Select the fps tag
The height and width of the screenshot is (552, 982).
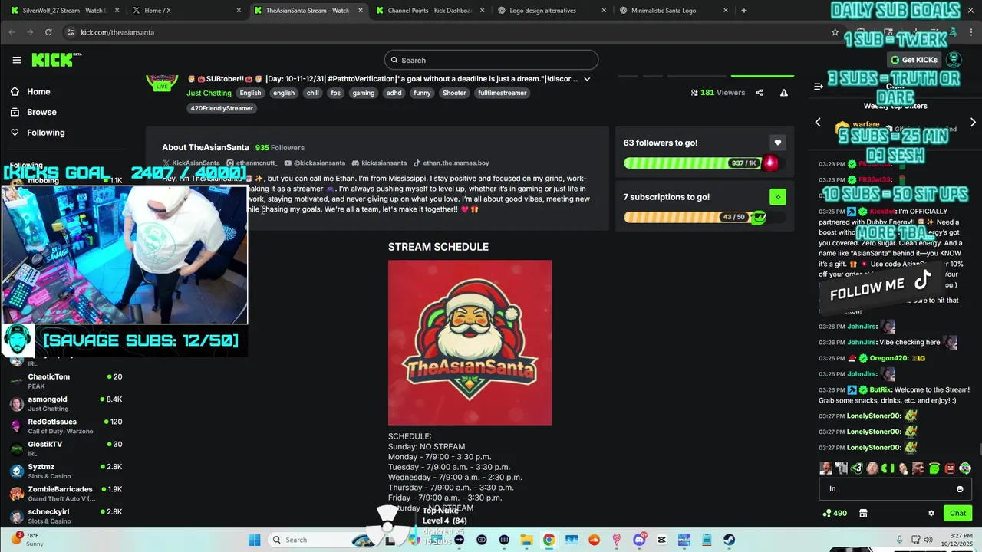[x=335, y=93]
